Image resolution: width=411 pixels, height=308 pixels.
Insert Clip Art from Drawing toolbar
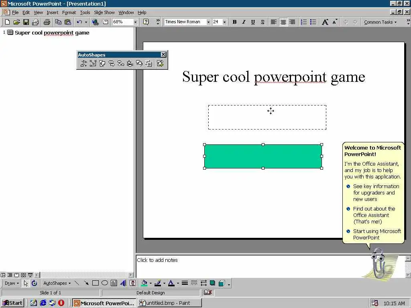tap(132, 283)
